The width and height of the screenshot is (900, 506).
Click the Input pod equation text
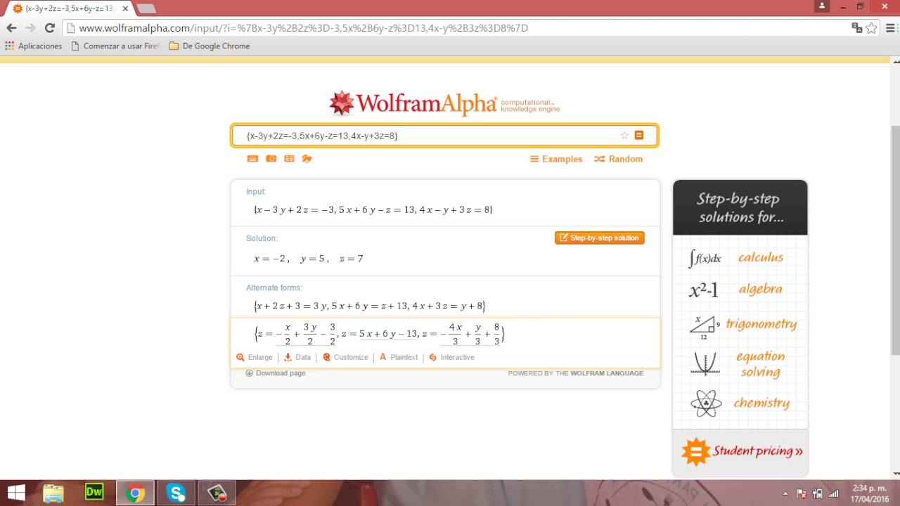(x=373, y=209)
